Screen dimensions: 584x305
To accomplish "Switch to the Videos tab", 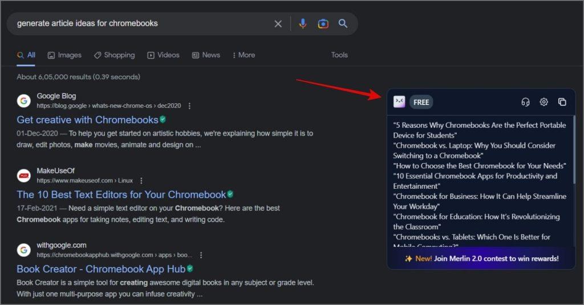I will (x=163, y=55).
